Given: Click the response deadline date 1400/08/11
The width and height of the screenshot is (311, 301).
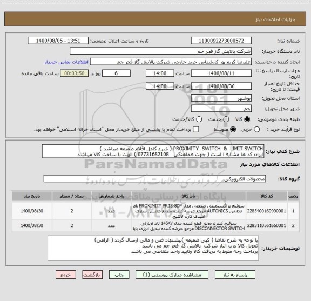Looking at the screenshot, I should tap(221, 73).
